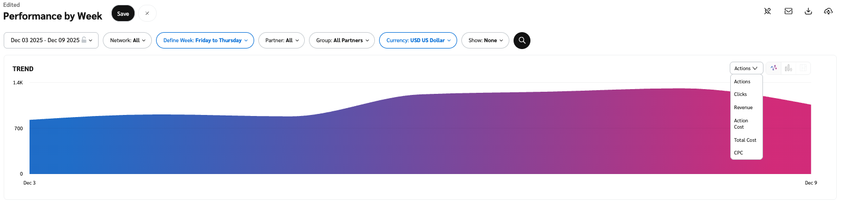This screenshot has width=841, height=203.
Task: Click the cloud sync icon
Action: pos(828,11)
